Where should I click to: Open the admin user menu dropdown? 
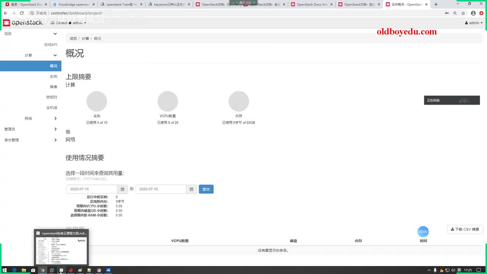coord(474,23)
